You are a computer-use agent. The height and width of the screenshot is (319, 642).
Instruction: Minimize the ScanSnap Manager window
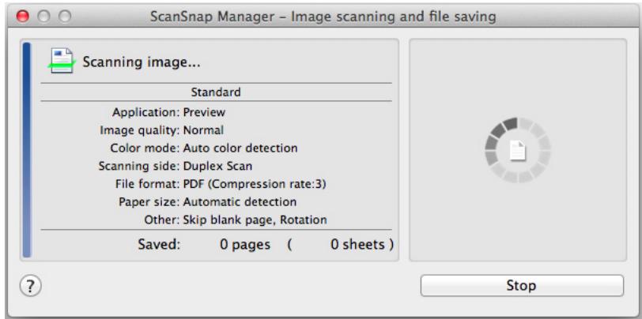coord(43,17)
